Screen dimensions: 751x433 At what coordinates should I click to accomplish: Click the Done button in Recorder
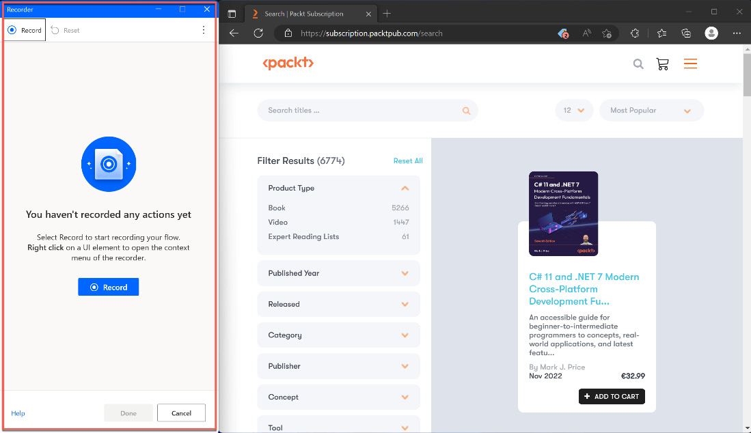128,413
